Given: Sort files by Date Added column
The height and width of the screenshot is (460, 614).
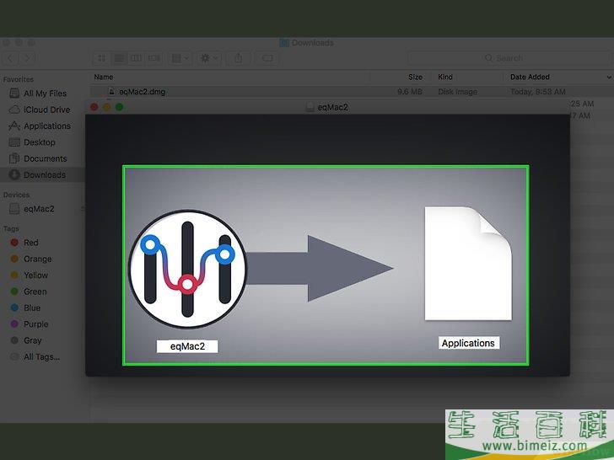Looking at the screenshot, I should point(530,77).
